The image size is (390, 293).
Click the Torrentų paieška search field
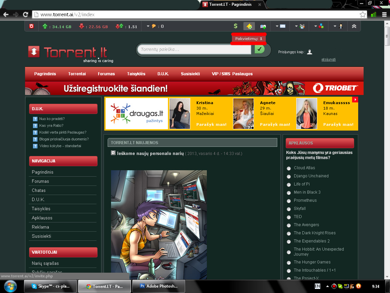point(194,49)
